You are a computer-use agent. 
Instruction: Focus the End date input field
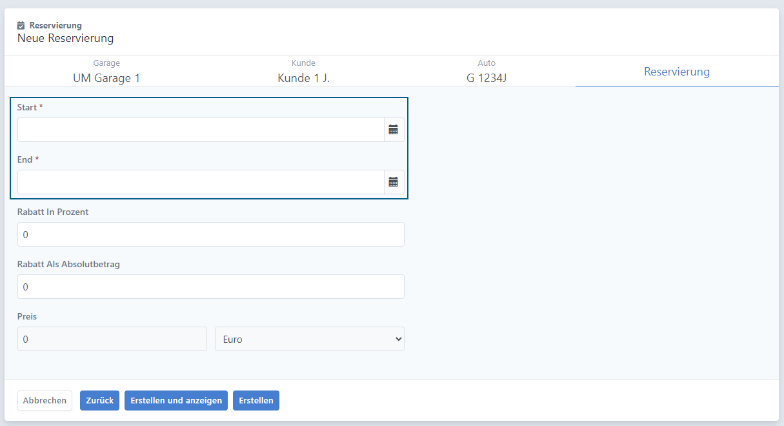pos(201,182)
